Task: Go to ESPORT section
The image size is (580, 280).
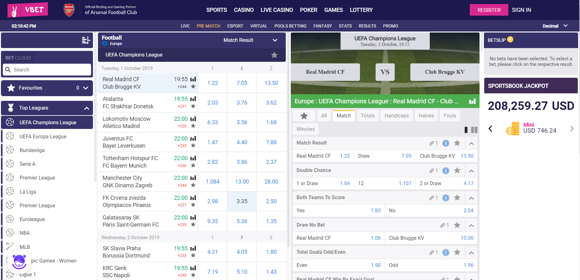Action: click(235, 26)
